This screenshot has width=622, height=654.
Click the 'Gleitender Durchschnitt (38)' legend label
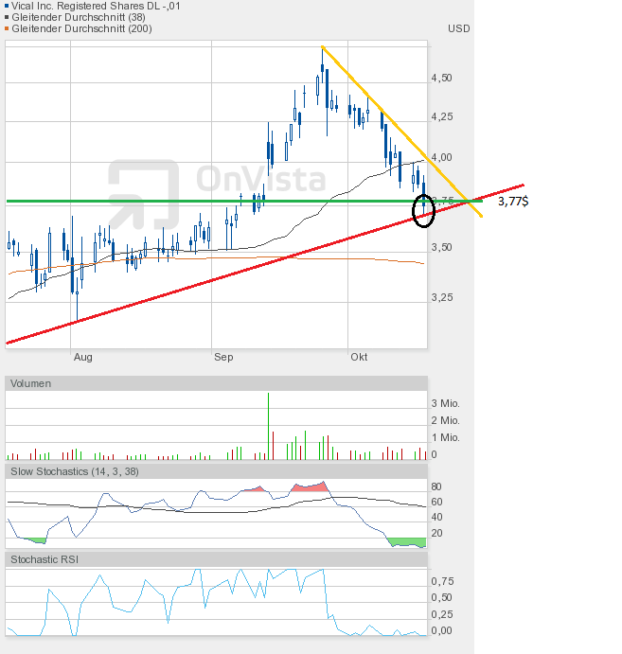(x=79, y=17)
